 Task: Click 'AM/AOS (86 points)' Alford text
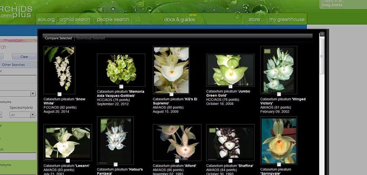coord(168,170)
